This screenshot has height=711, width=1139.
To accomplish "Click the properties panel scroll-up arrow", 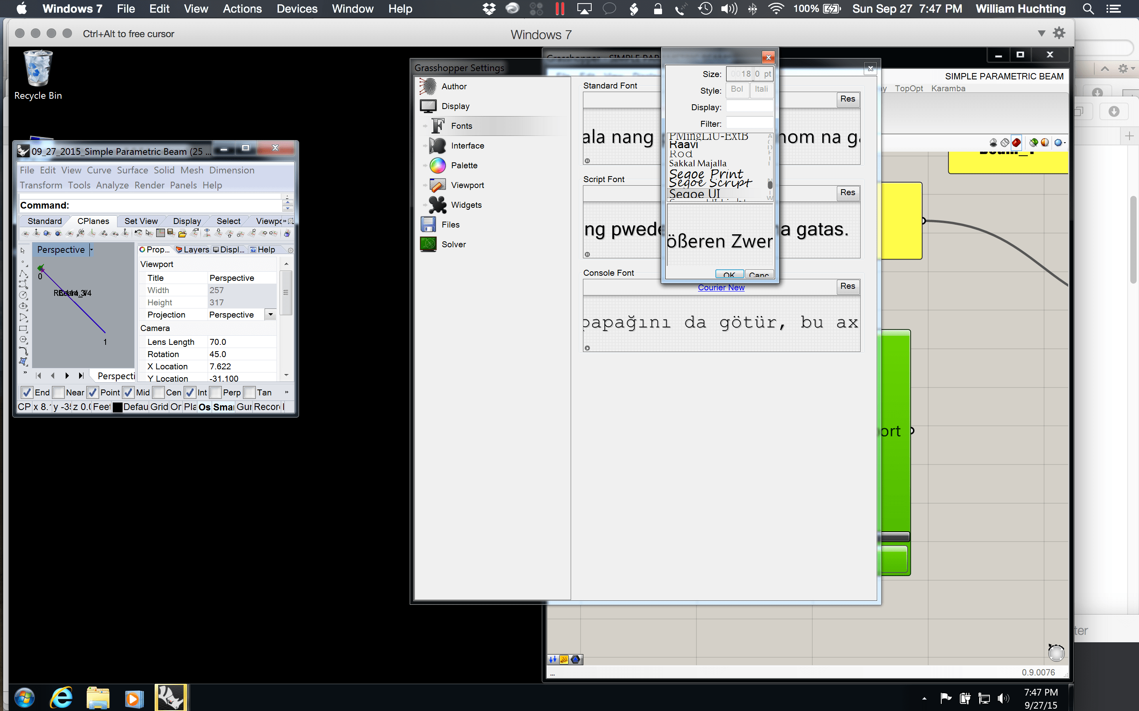I will pyautogui.click(x=286, y=265).
